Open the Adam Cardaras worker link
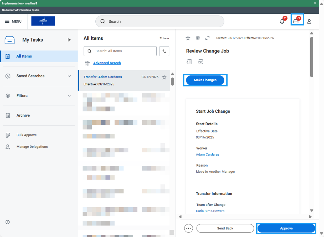324x237 pixels. pos(207,154)
